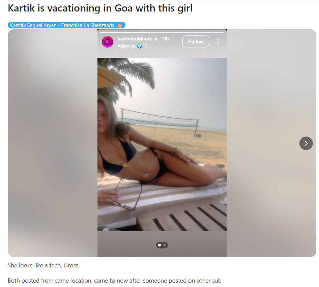319x287 pixels.
Task: Click the Added to label text
Action: (126, 46)
